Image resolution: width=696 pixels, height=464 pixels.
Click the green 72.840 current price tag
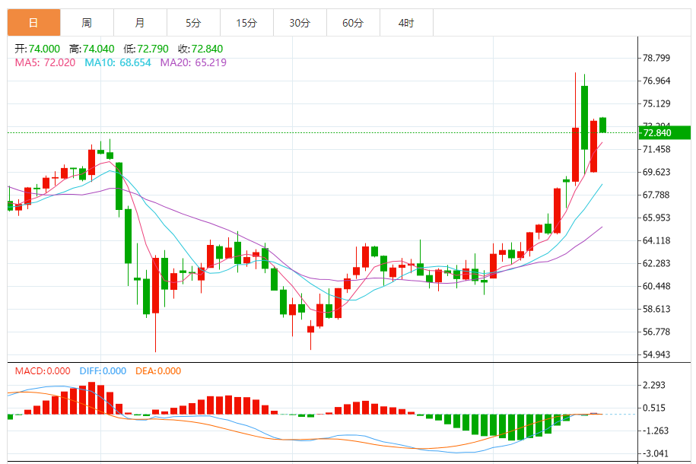665,133
